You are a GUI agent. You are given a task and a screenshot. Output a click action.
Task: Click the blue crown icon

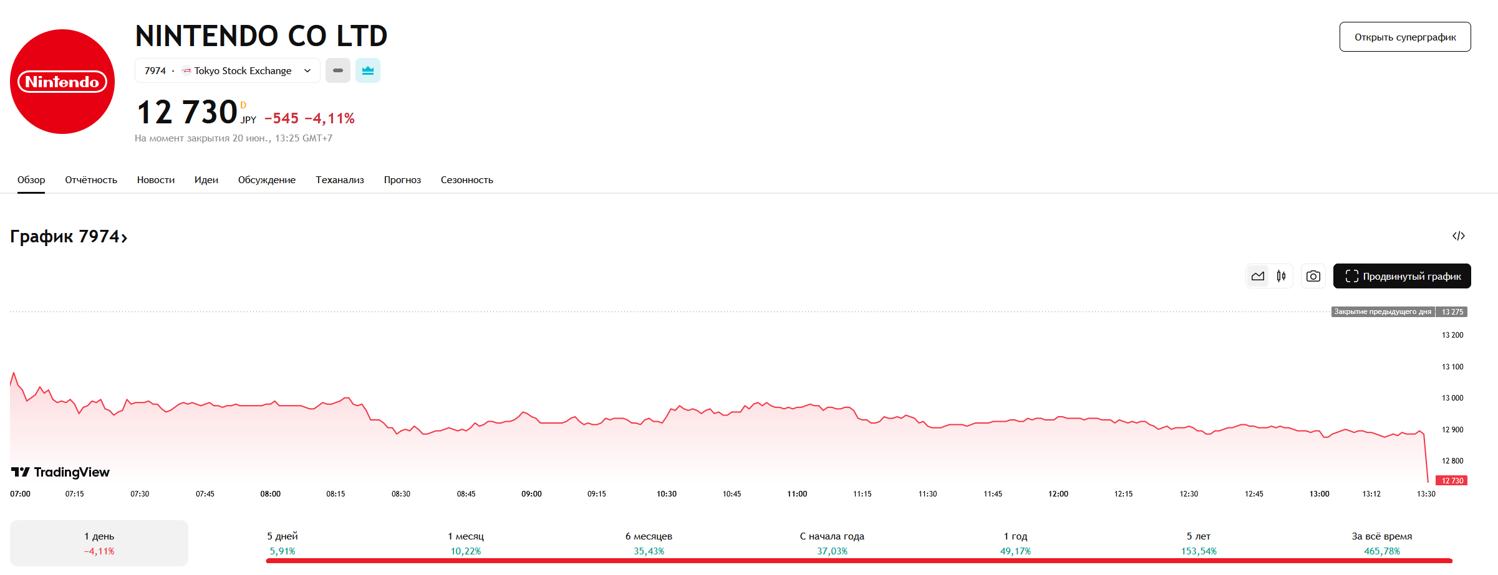click(x=368, y=70)
